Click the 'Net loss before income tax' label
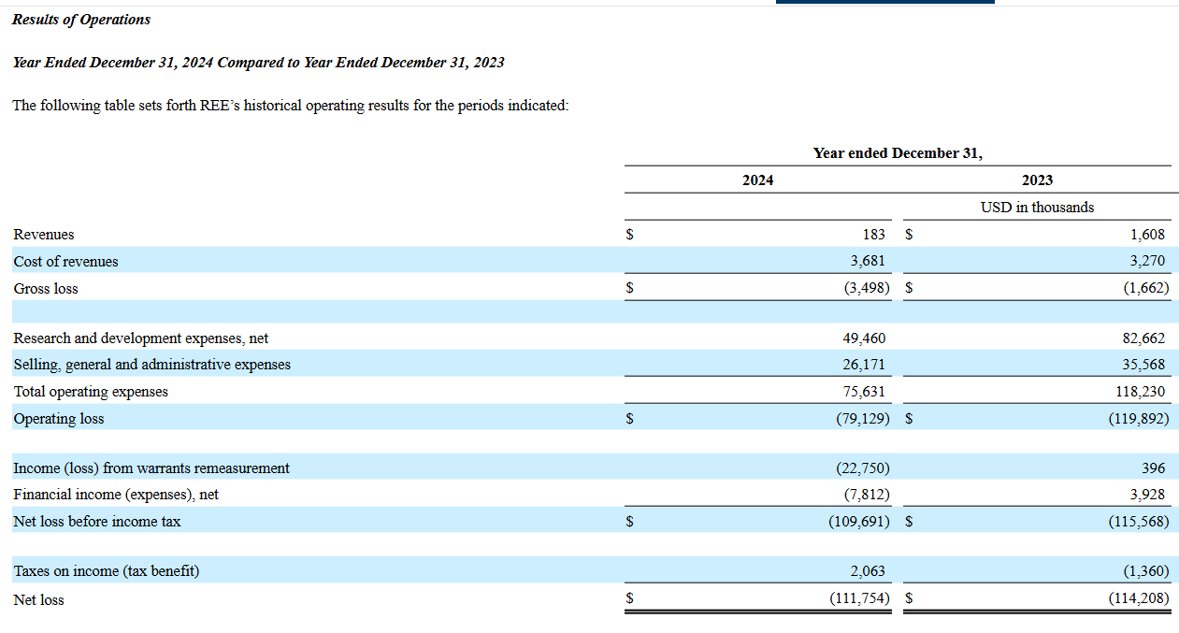Viewport: 1179px width, 633px height. (97, 522)
